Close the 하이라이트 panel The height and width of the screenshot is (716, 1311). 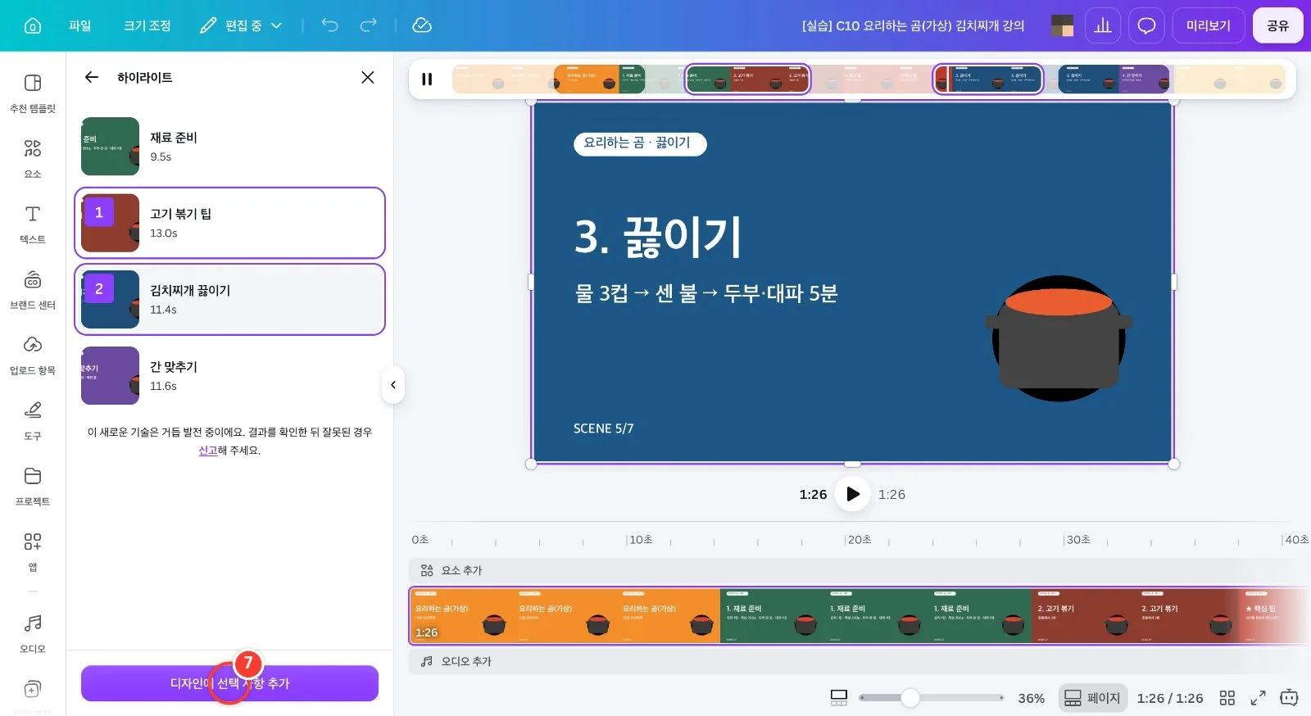click(x=368, y=77)
